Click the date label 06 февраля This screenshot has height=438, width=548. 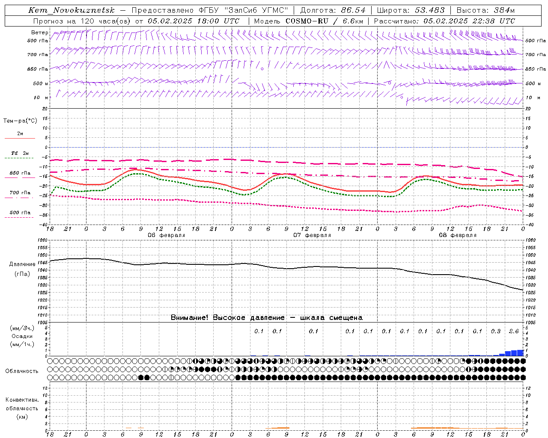167,235
